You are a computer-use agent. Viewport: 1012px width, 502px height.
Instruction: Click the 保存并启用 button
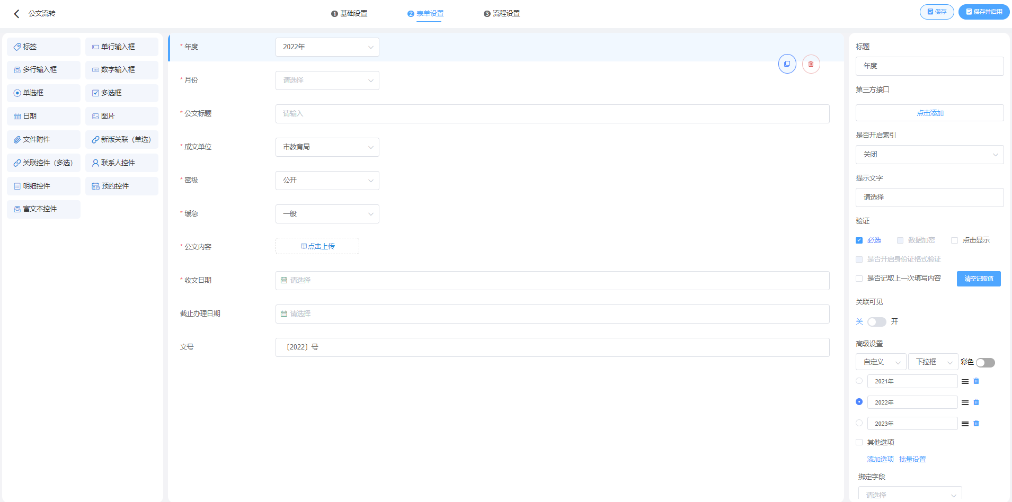[984, 12]
